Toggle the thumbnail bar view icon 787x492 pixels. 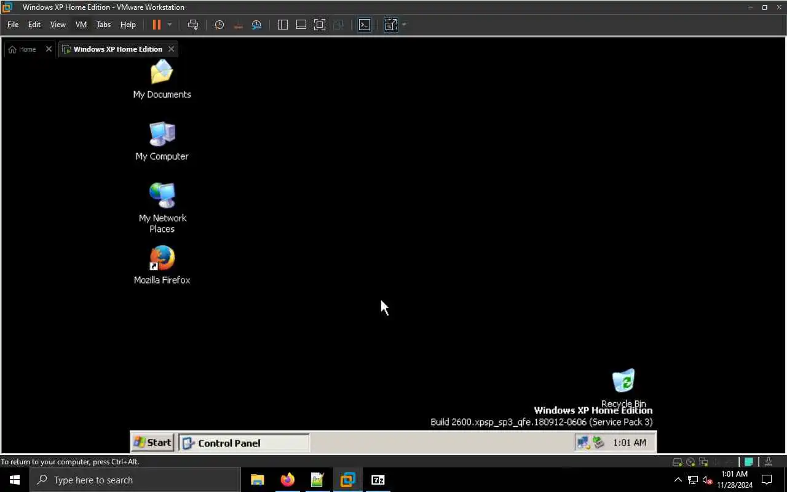[x=301, y=25]
